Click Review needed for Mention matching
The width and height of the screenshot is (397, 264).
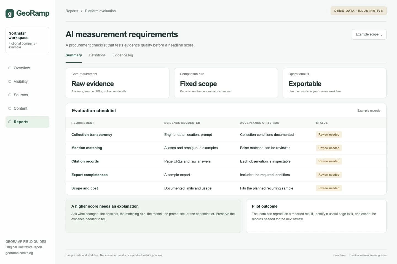[329, 148]
